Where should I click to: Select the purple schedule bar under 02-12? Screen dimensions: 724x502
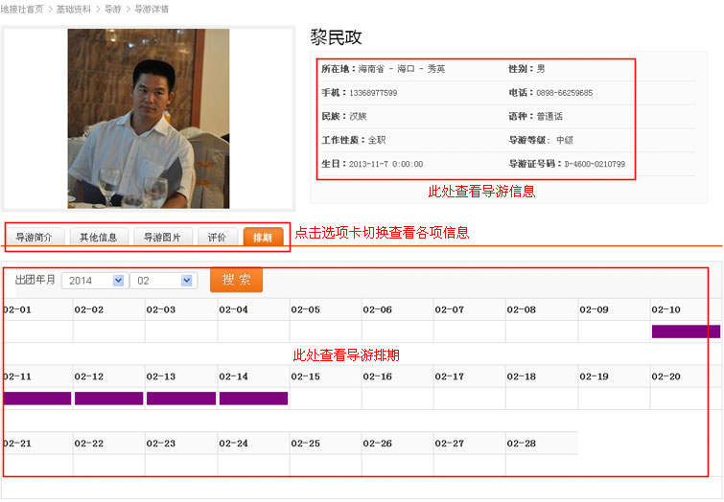(109, 399)
